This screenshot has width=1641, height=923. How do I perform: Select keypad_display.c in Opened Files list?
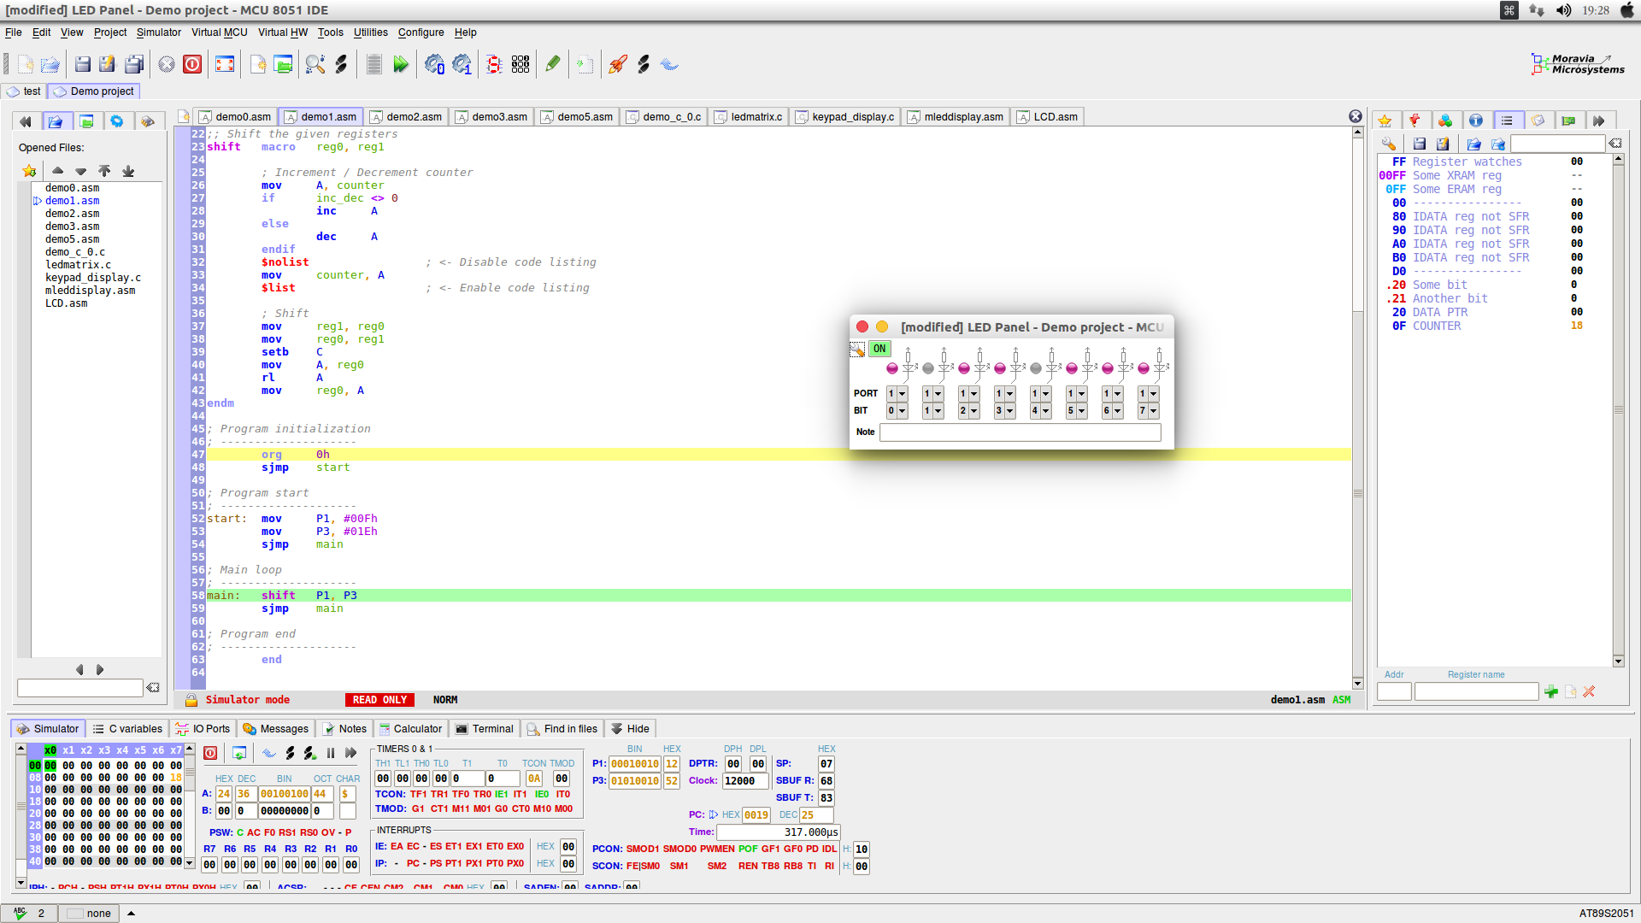[93, 278]
